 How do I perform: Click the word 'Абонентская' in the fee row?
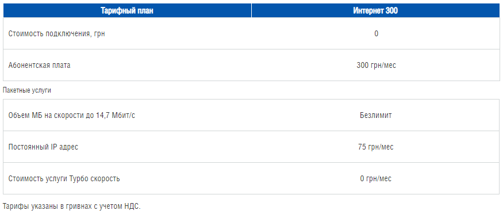pyautogui.click(x=29, y=65)
